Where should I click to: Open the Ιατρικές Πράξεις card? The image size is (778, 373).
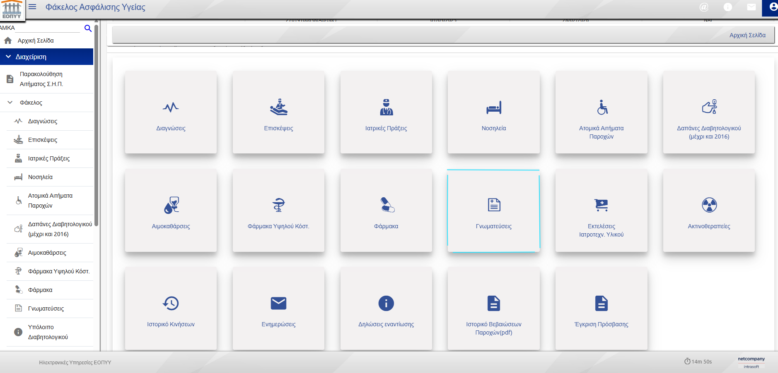click(386, 112)
